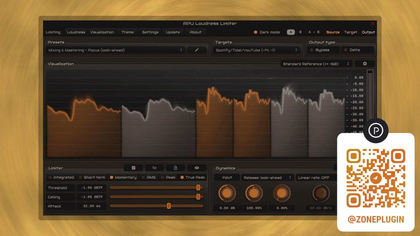Toggle the Dark mode option

(267, 32)
